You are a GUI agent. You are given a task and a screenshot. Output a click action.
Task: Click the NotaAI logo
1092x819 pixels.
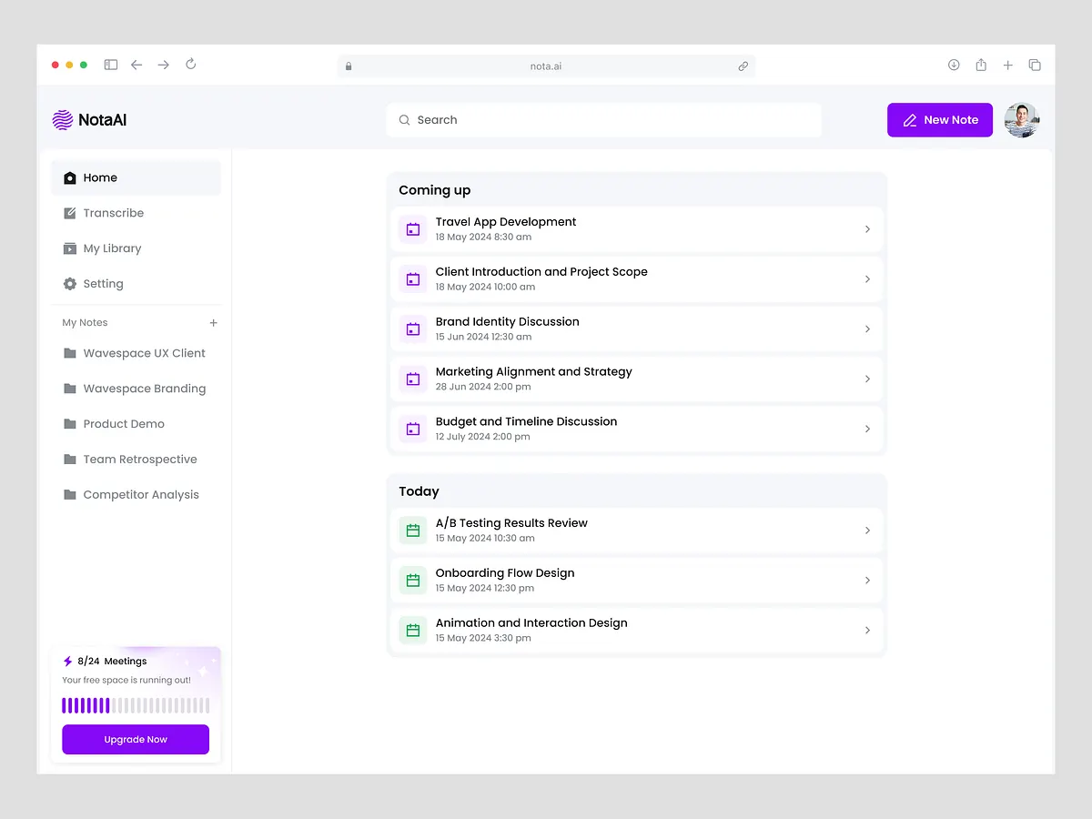[x=89, y=119]
